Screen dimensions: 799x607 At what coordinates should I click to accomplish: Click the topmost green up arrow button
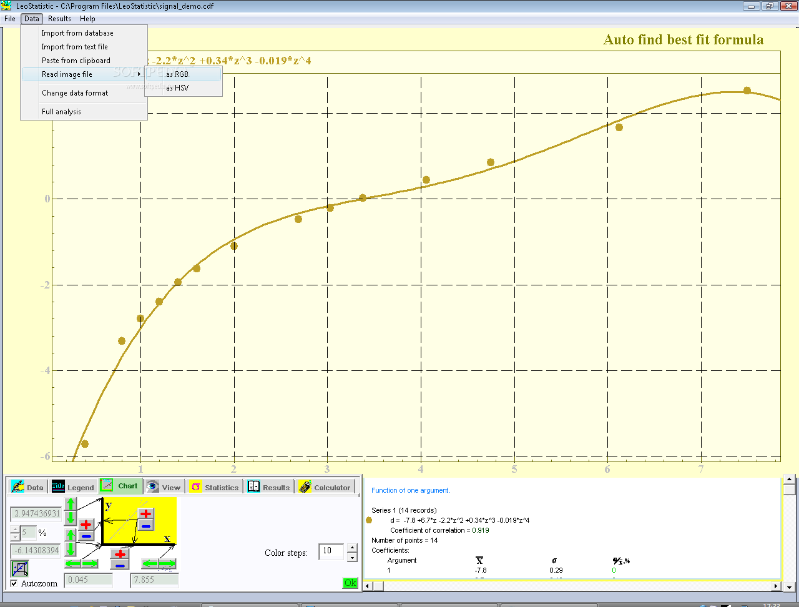pos(71,504)
